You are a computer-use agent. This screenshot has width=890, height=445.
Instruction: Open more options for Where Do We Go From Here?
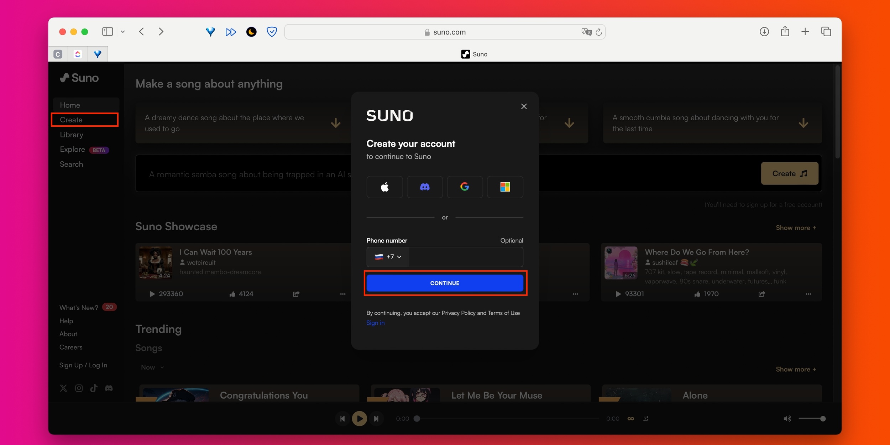808,294
